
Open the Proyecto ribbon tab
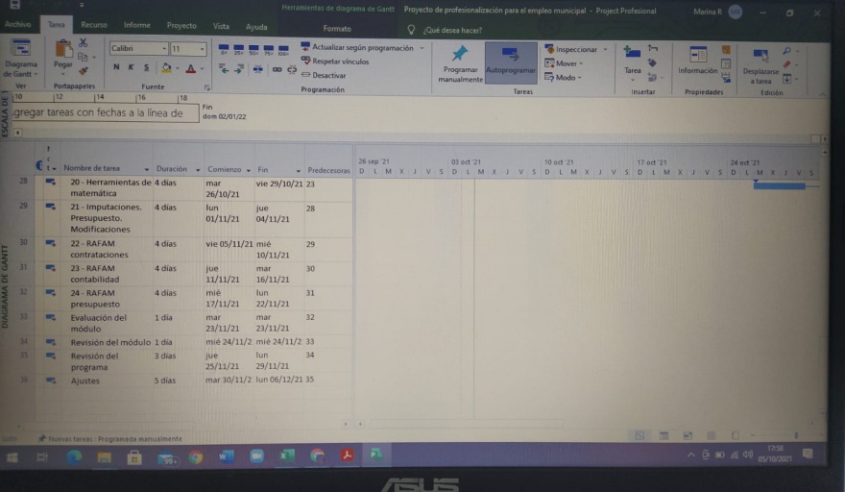181,26
